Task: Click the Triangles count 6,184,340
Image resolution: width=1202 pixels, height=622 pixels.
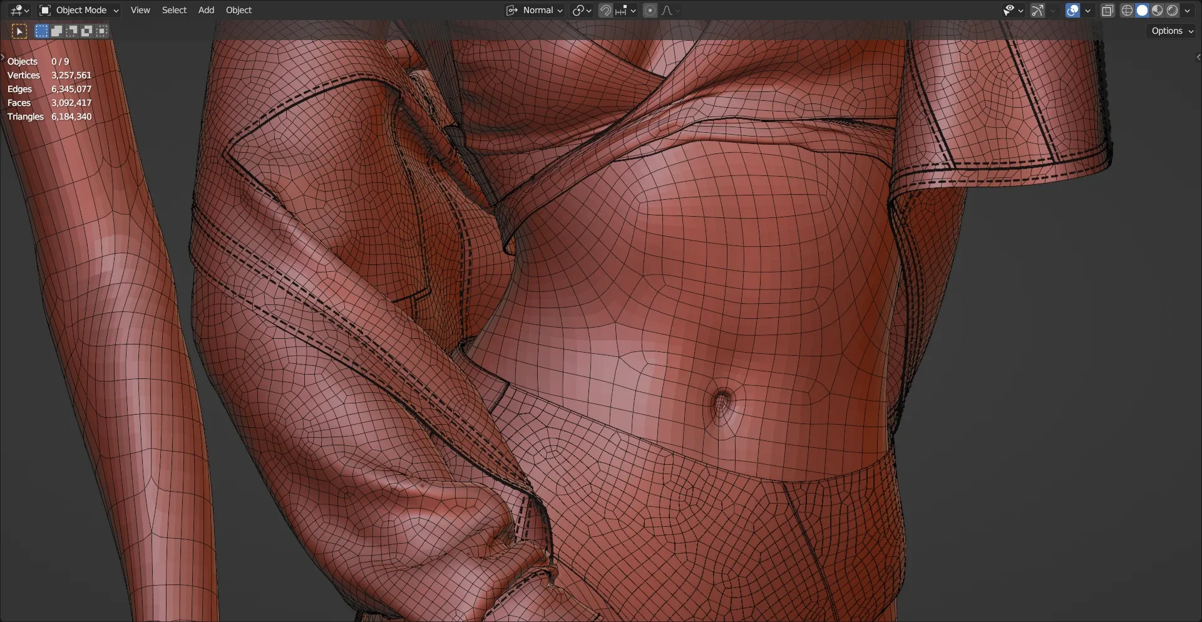Action: (71, 117)
